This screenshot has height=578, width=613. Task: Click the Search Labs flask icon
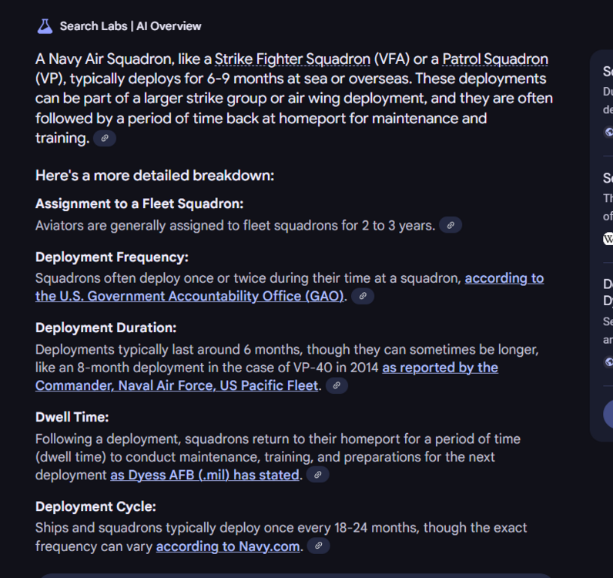click(x=45, y=26)
